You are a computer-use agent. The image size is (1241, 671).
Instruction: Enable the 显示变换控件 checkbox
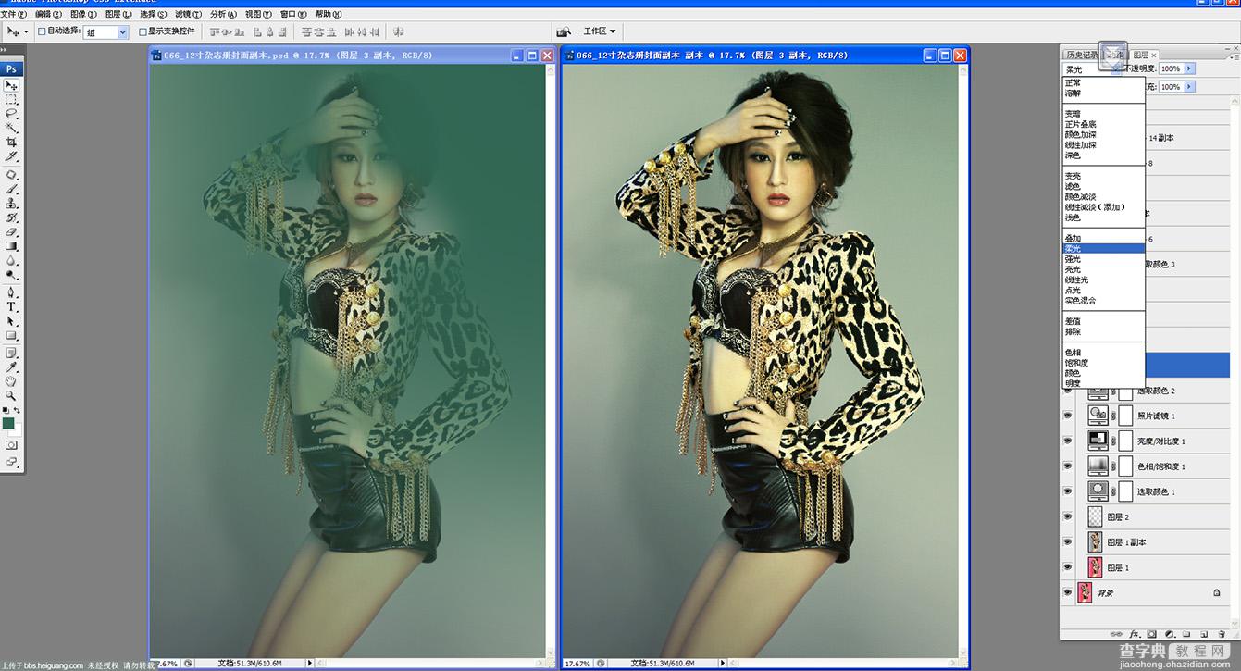pos(143,31)
